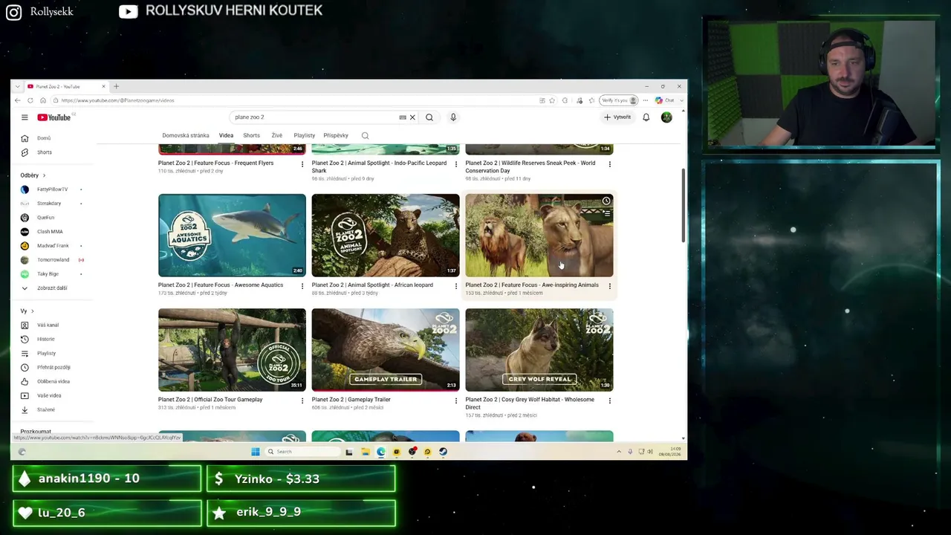This screenshot has width=951, height=535.
Task: Clear the search text with the X
Action: point(412,117)
